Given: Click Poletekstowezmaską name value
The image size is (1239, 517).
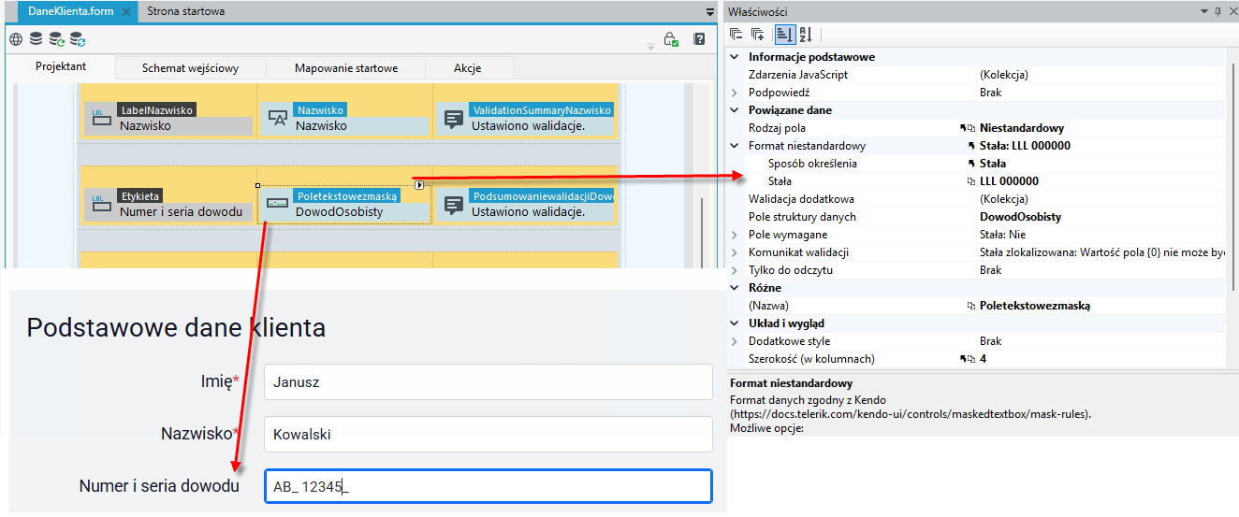Looking at the screenshot, I should 1035,306.
